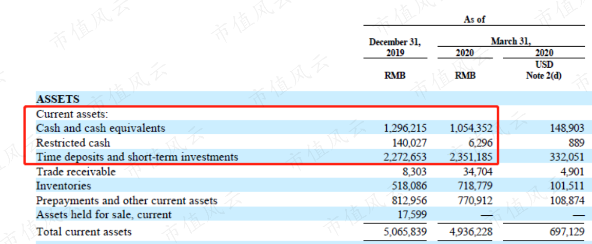Click the 140,027 restricted cash value
Screen dimensions: 592x244
[x=410, y=143]
